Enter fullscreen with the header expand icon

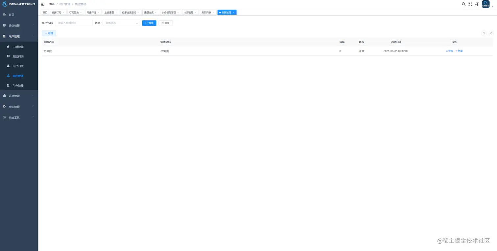click(x=470, y=4)
